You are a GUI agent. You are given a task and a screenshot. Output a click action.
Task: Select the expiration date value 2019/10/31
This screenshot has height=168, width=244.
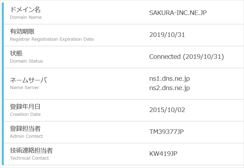coord(167,35)
